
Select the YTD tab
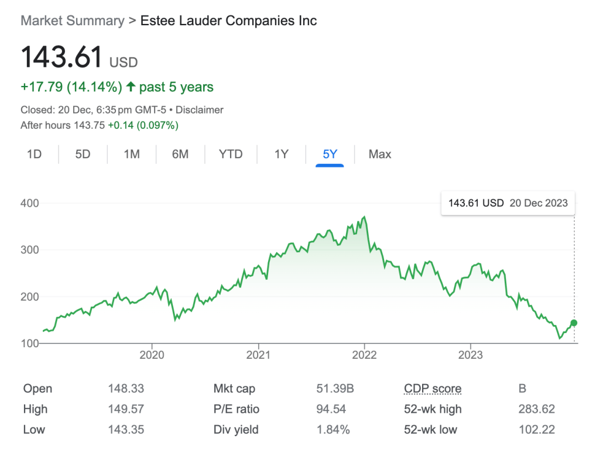tap(231, 154)
